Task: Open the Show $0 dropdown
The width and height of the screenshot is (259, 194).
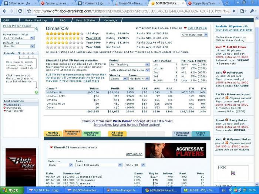Action: [x=135, y=165]
